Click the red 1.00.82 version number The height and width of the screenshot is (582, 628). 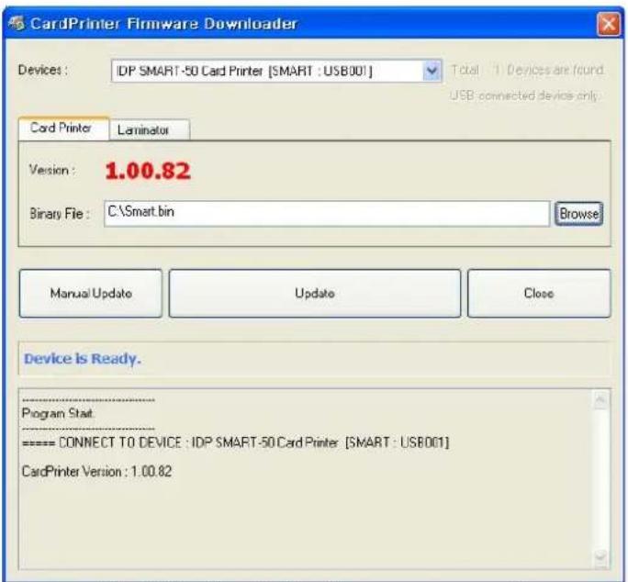pyautogui.click(x=148, y=171)
